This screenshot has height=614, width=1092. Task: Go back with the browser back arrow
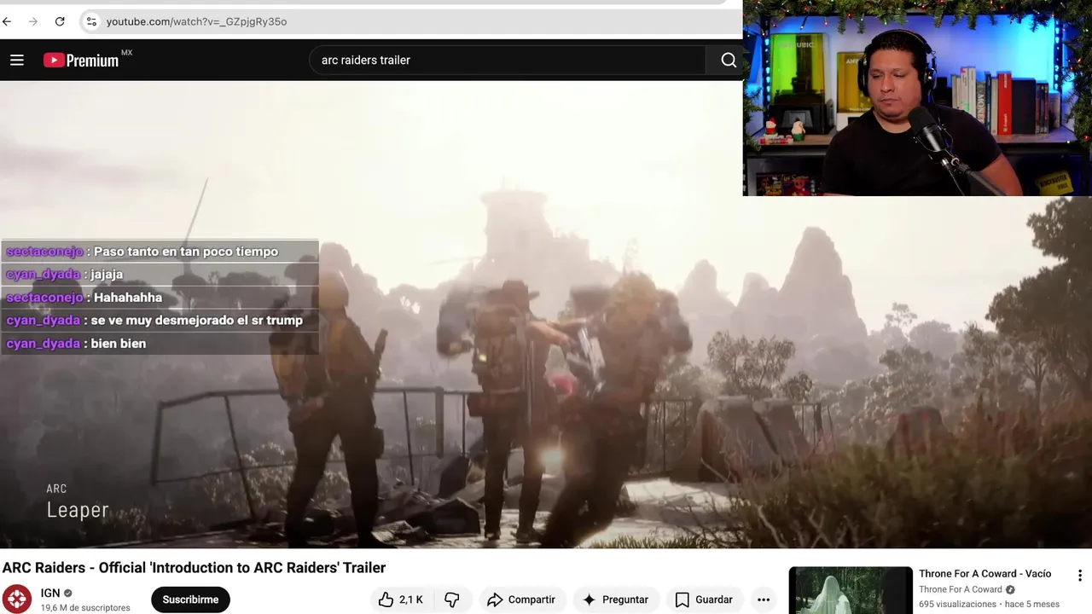pyautogui.click(x=8, y=21)
